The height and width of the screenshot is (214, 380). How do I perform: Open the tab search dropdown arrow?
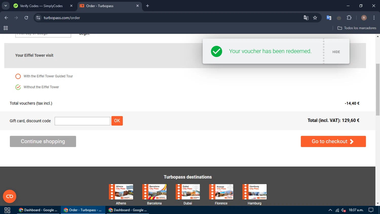(x=6, y=6)
